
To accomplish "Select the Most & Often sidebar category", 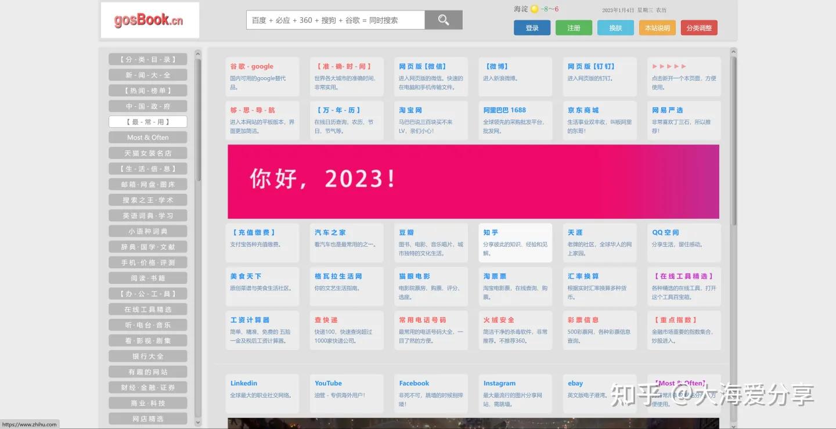I will (147, 137).
